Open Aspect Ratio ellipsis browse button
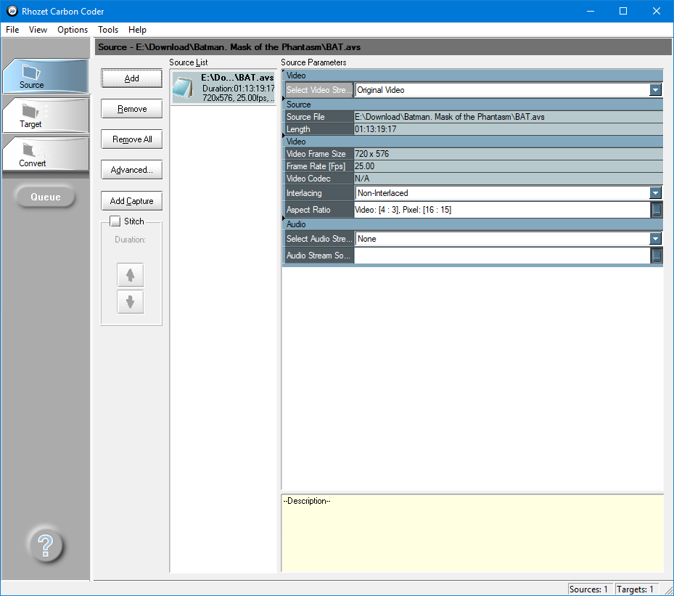 (x=657, y=210)
